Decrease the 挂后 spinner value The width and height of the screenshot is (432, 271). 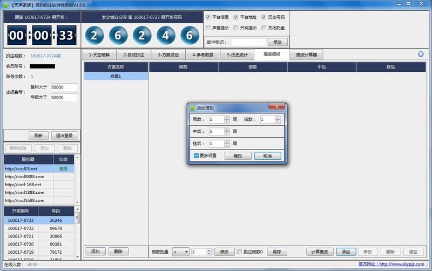click(x=227, y=146)
